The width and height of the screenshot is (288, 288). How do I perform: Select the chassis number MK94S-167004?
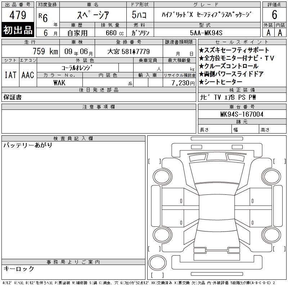(x=242, y=114)
